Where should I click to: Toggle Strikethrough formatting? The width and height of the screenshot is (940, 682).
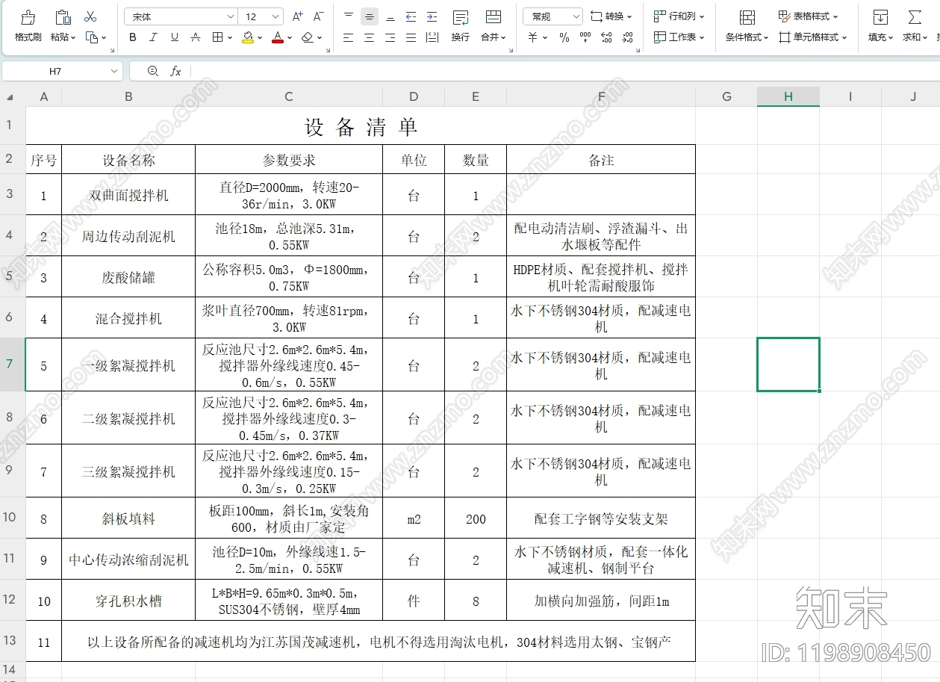[x=195, y=37]
